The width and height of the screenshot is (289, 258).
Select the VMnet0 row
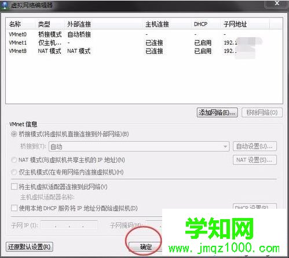pos(144,34)
